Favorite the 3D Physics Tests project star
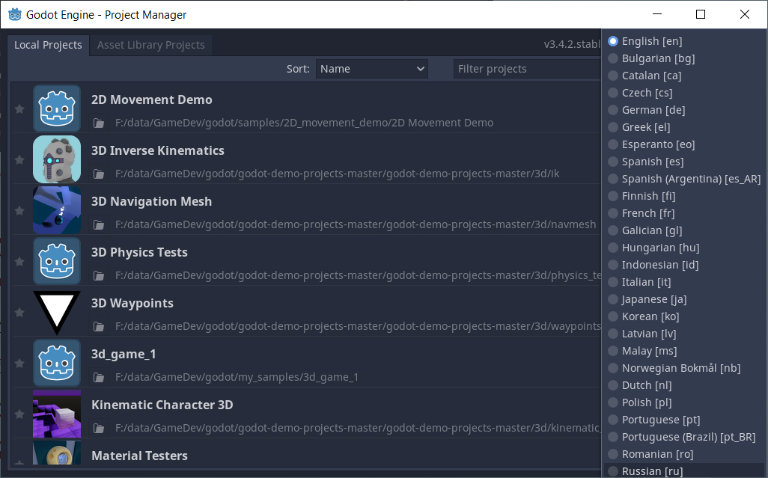Viewport: 768px width, 478px height. (x=19, y=262)
